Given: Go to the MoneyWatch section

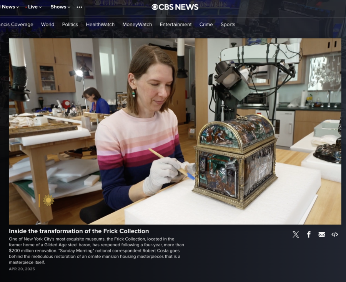Looking at the screenshot, I should [x=137, y=25].
